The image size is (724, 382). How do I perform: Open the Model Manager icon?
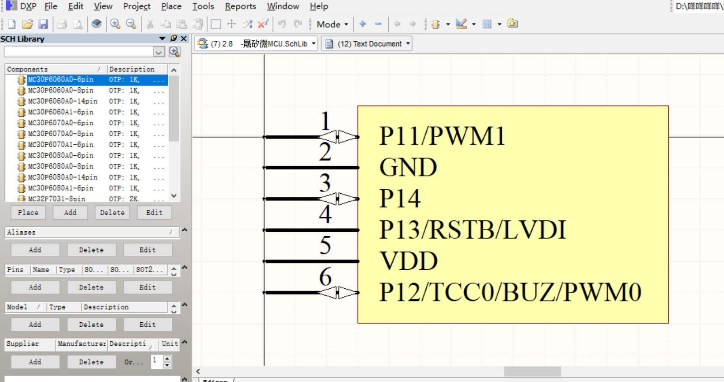tap(513, 24)
